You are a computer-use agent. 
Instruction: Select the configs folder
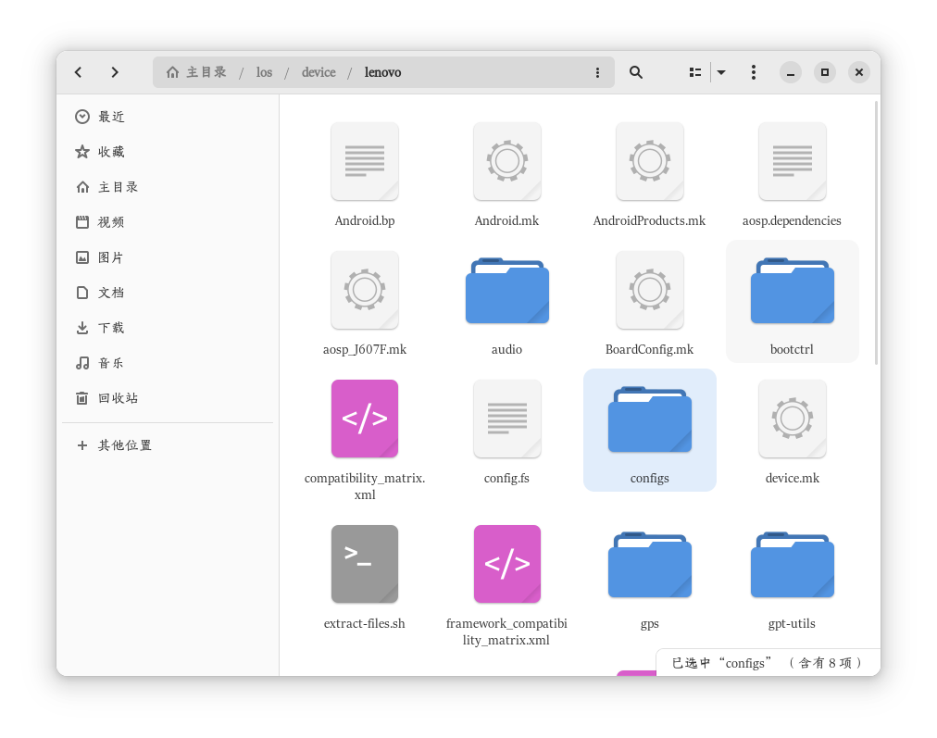pos(650,432)
